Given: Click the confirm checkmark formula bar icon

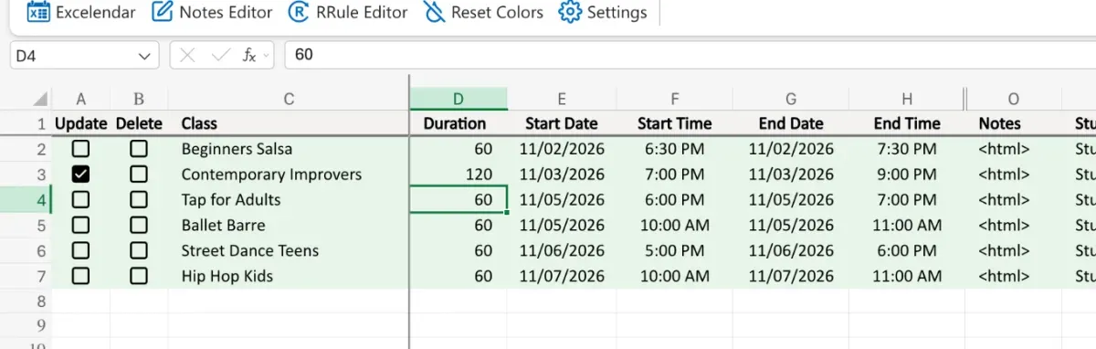Looking at the screenshot, I should (x=219, y=55).
